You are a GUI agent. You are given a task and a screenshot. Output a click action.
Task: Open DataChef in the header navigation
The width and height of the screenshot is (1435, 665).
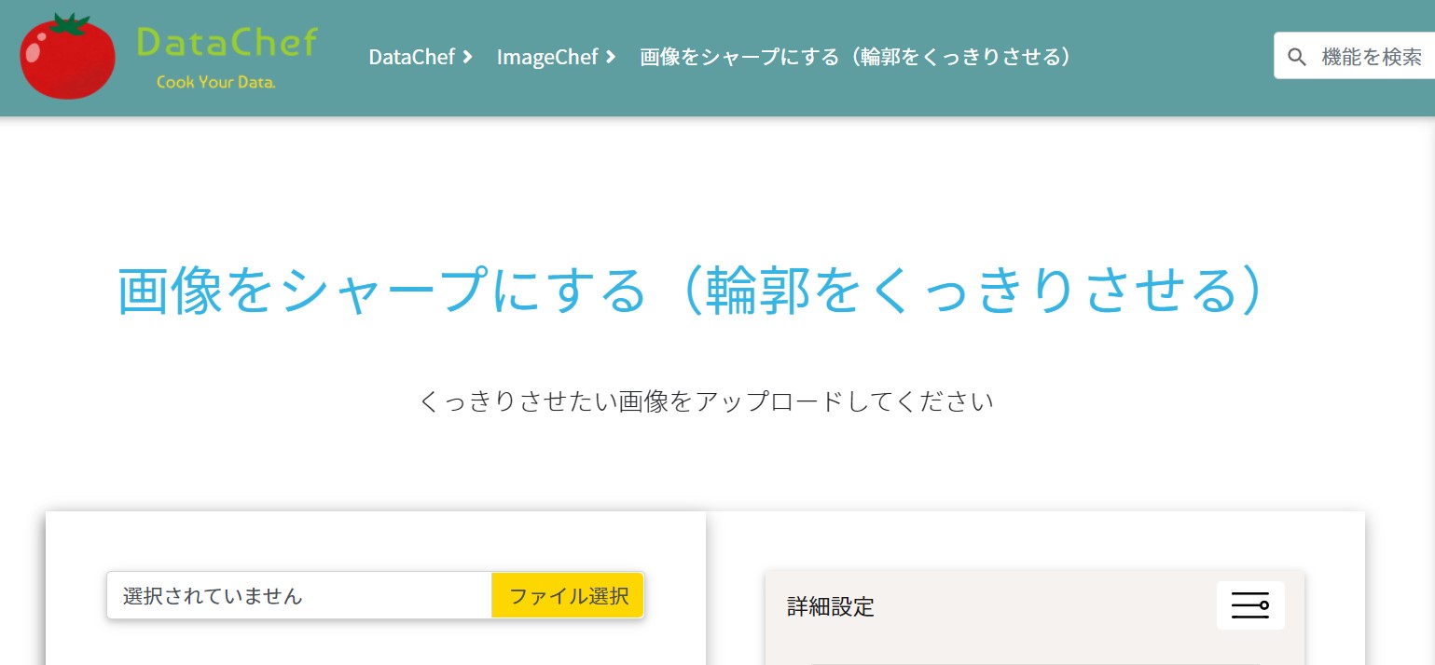coord(412,57)
